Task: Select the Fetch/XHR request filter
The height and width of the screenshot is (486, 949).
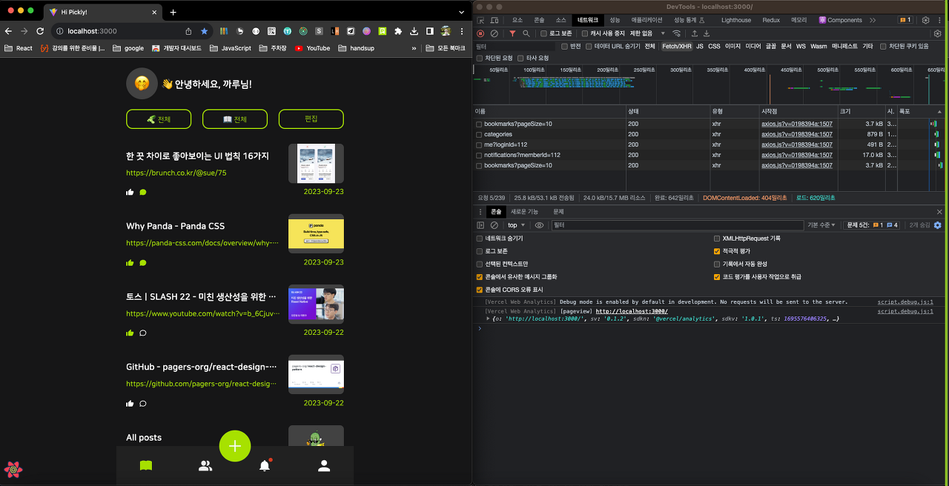Action: pyautogui.click(x=677, y=46)
